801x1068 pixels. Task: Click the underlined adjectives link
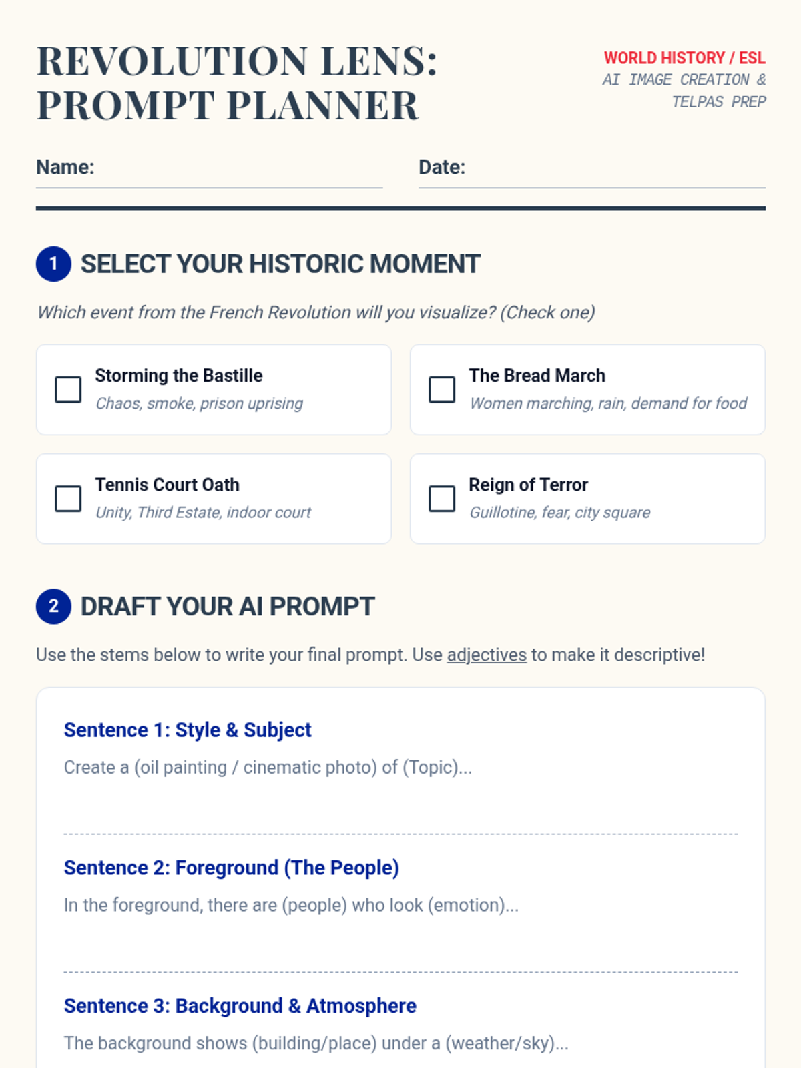[487, 655]
